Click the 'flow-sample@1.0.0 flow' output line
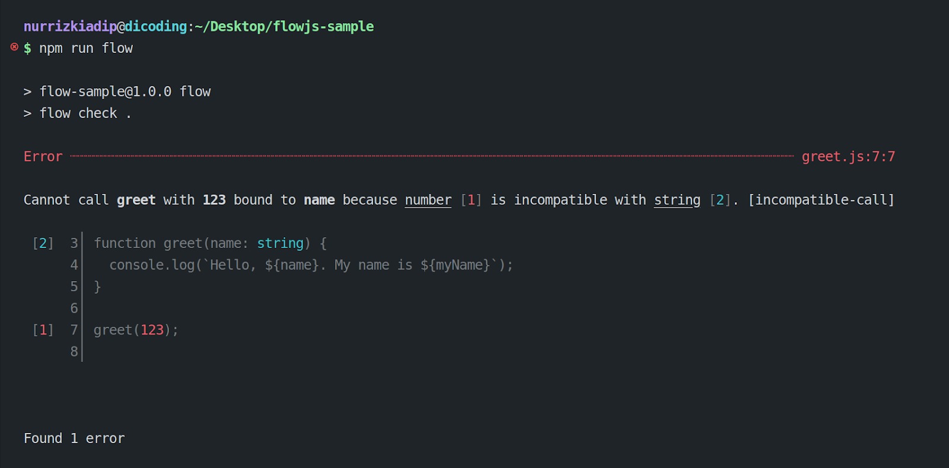This screenshot has width=949, height=468. 125,91
